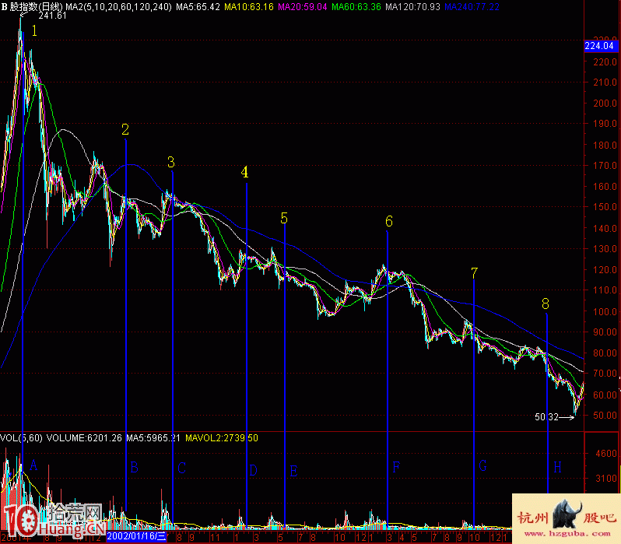Click the 3100 volume axis value
This screenshot has height=544, width=621.
click(x=606, y=478)
